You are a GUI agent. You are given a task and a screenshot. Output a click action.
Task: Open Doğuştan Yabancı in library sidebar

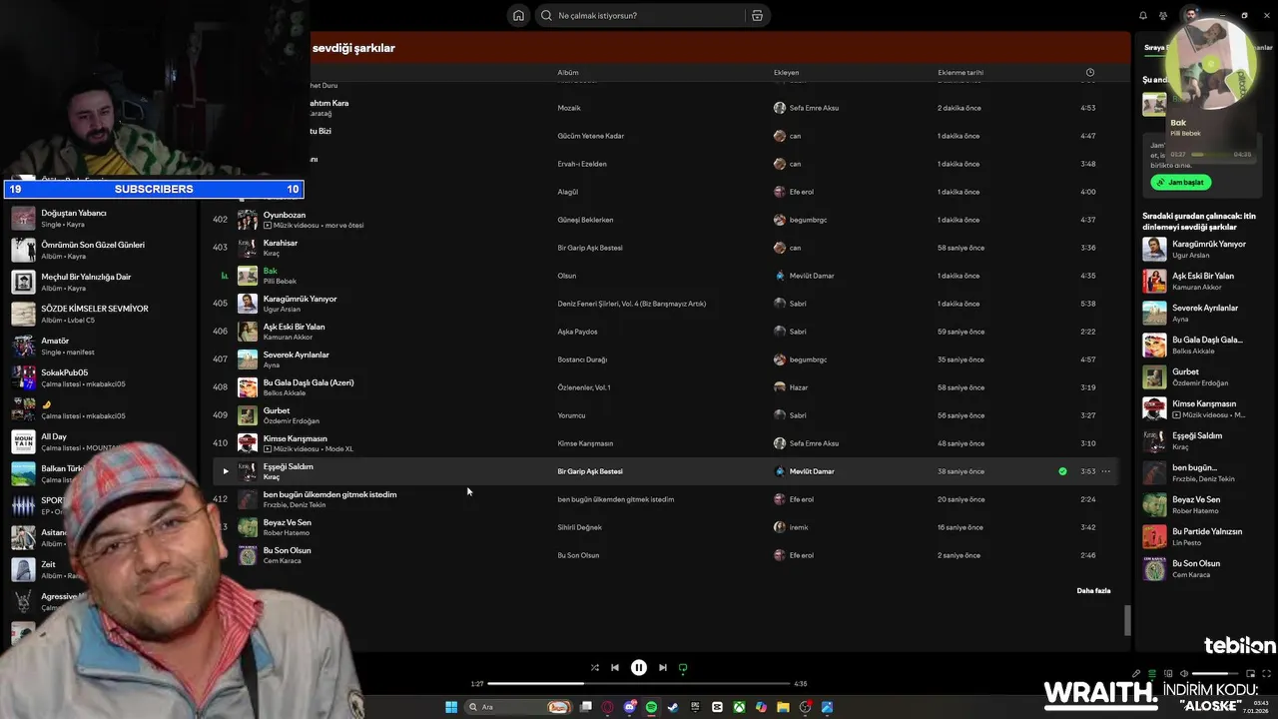100,218
